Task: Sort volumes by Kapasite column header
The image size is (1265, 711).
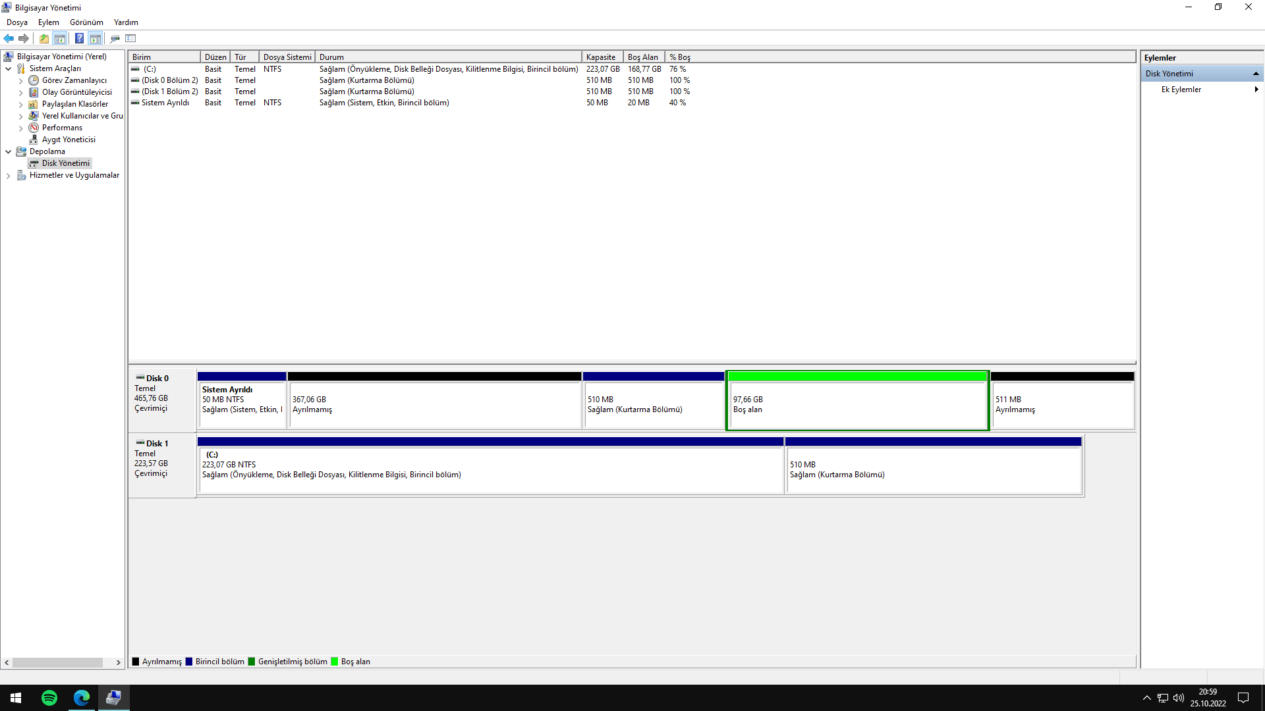Action: click(601, 57)
